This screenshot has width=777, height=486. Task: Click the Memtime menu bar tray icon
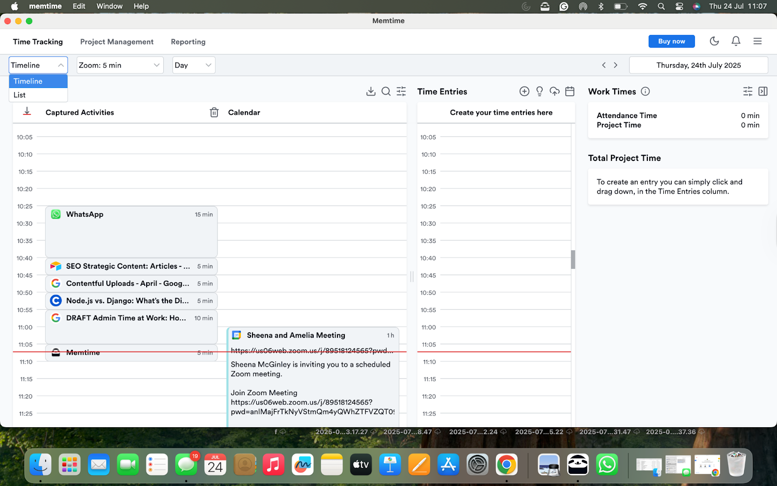tap(545, 6)
